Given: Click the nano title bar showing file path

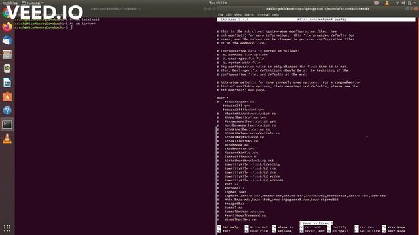Looking at the screenshot, I should 316,20.
